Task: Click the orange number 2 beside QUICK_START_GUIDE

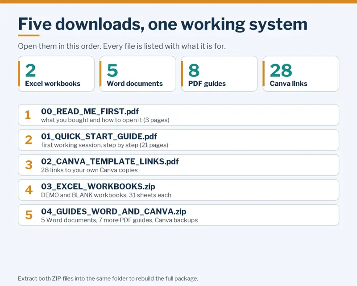Action: pos(29,140)
